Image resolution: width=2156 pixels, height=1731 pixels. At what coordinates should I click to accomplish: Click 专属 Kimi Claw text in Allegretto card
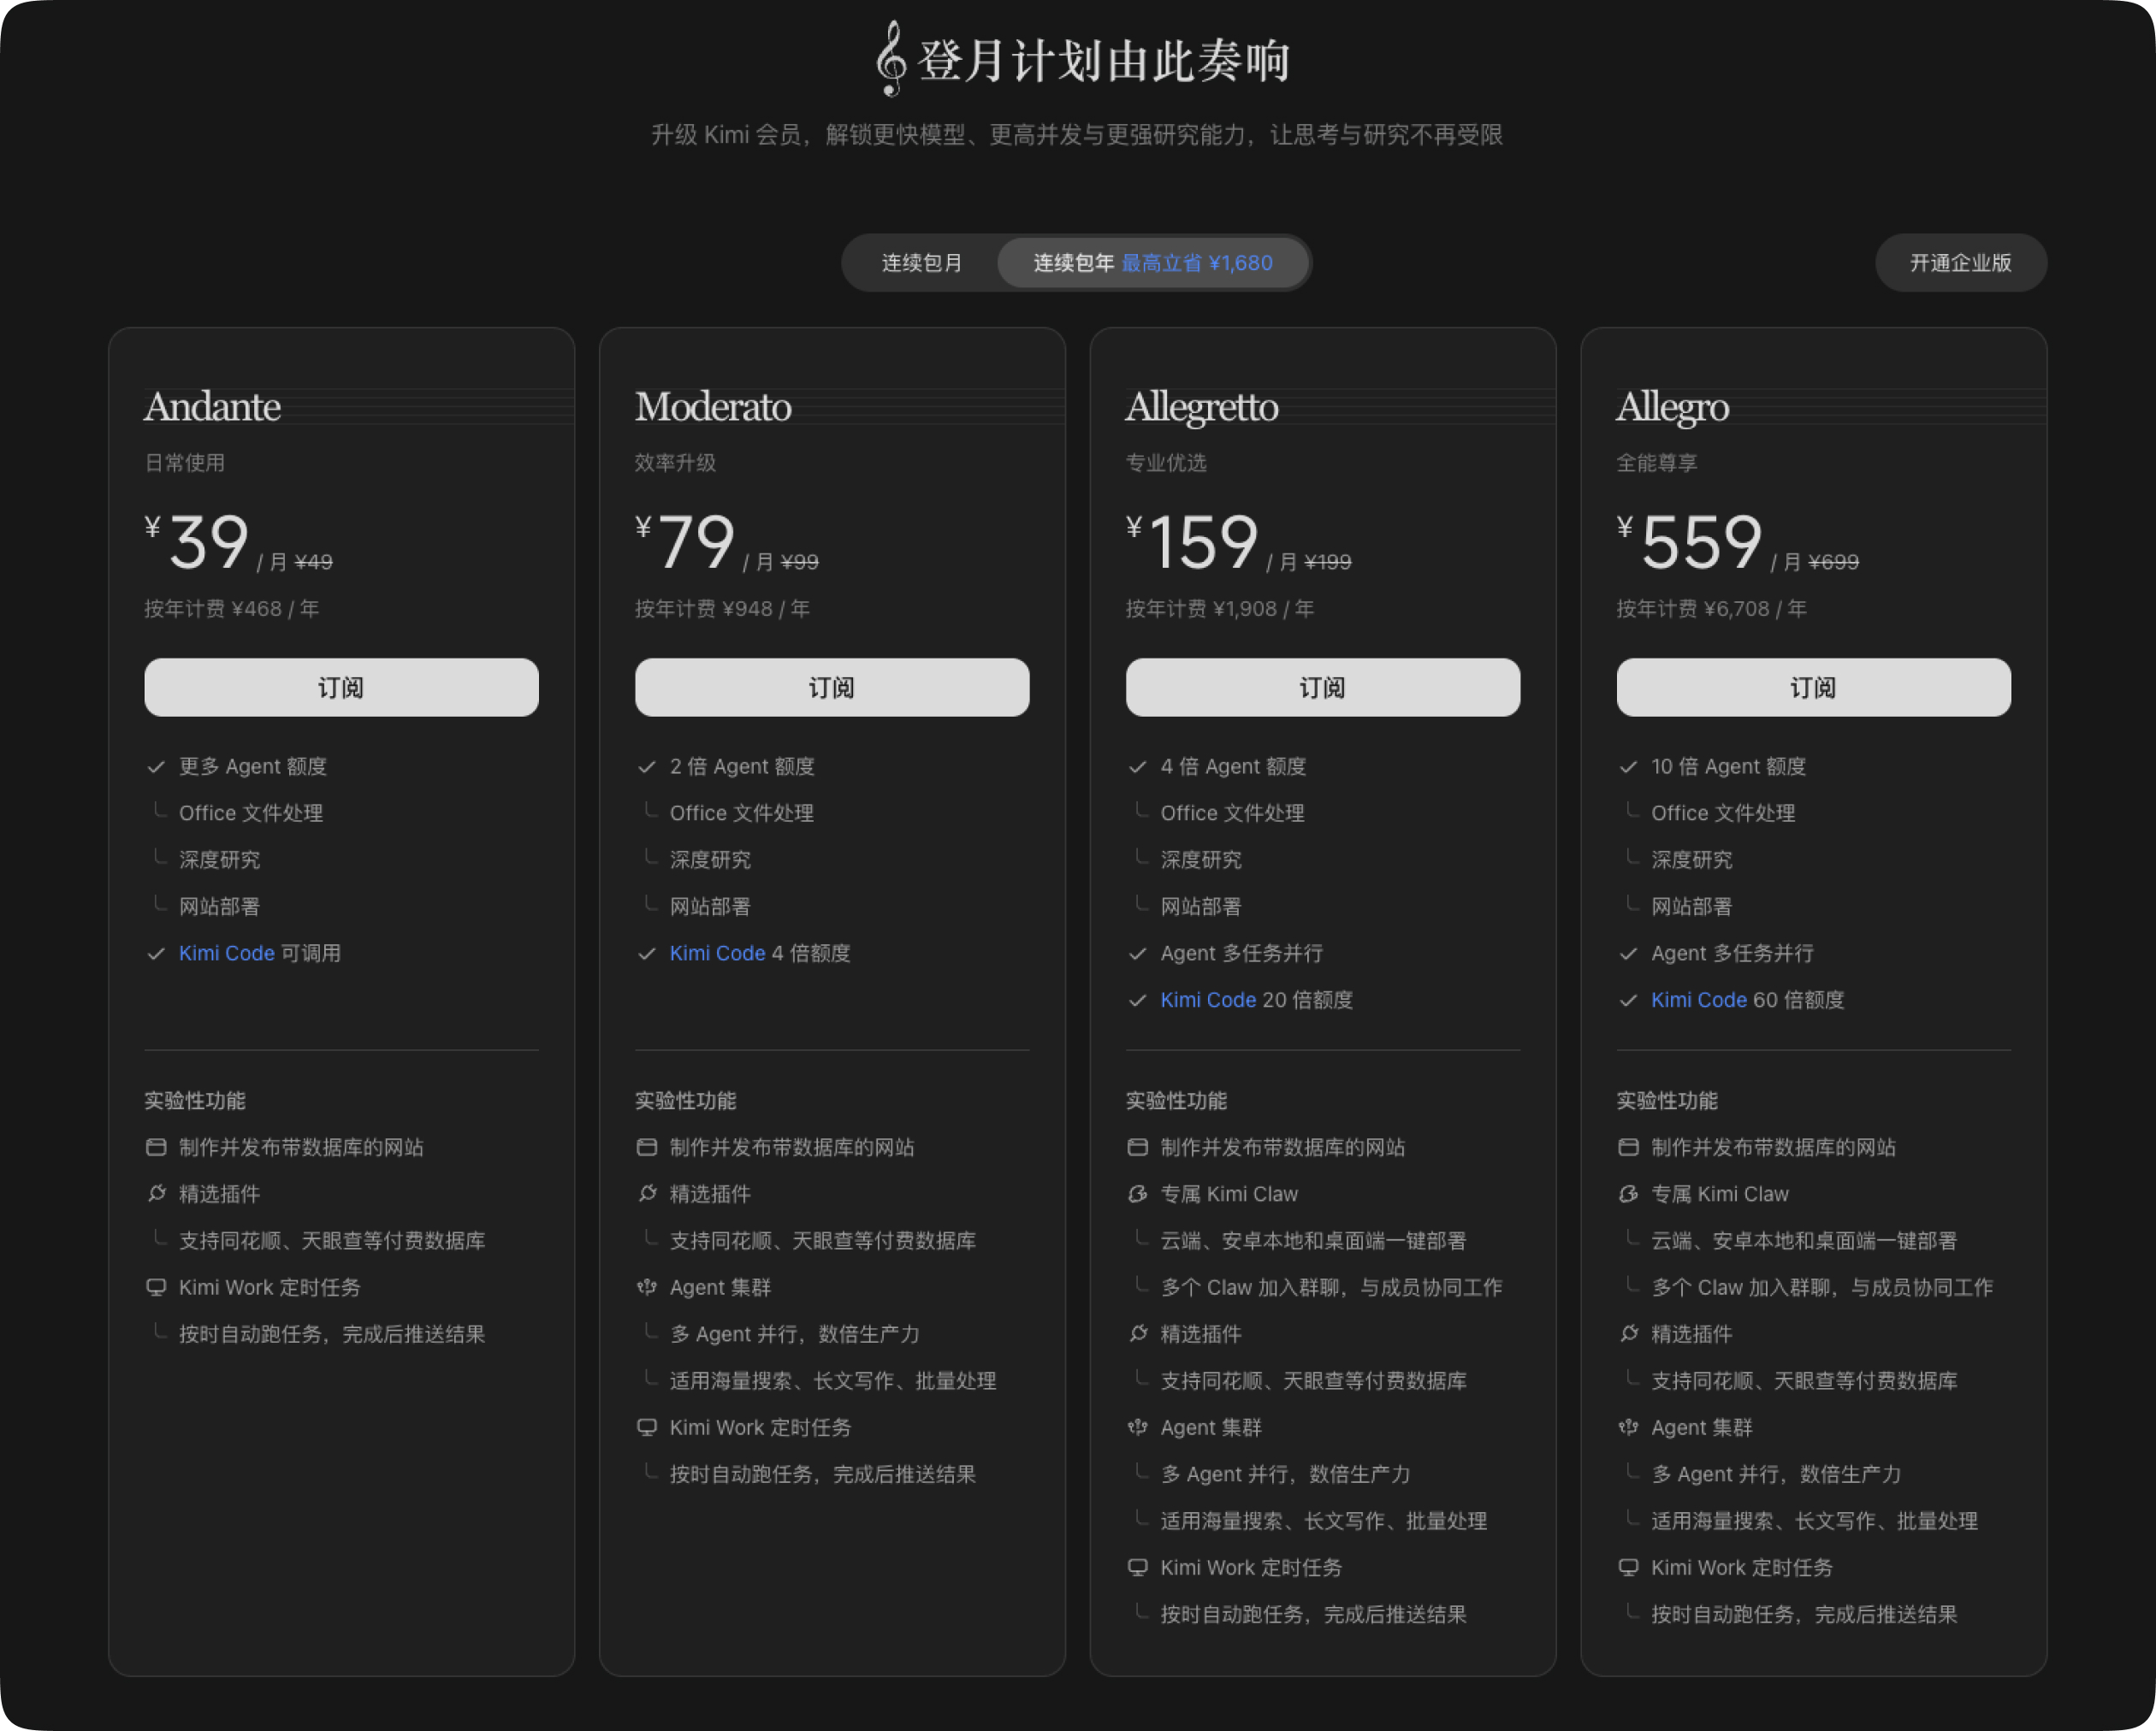tap(1229, 1193)
